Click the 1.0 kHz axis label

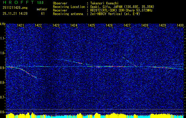3,53
